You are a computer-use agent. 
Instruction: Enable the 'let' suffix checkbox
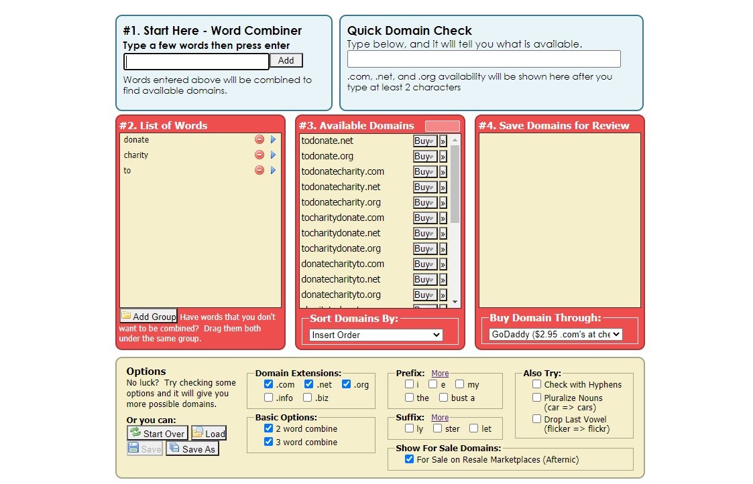tap(473, 428)
